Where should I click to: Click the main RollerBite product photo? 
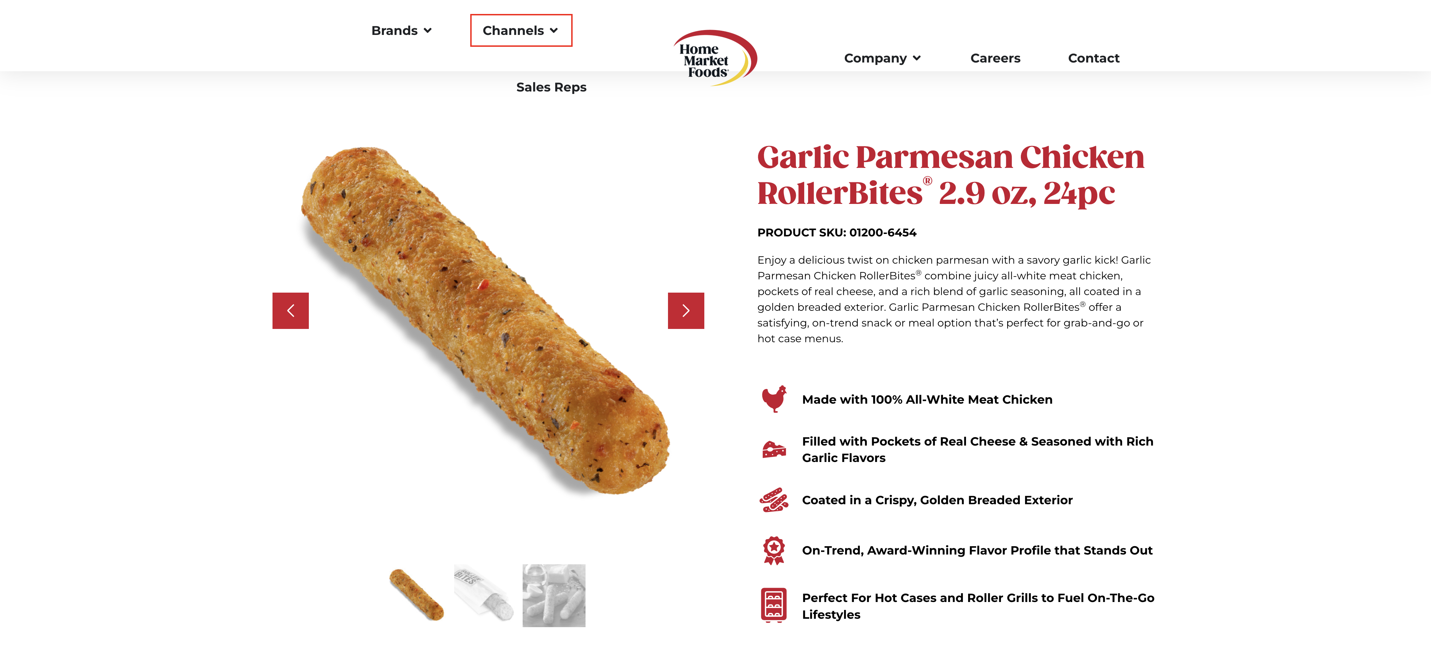point(486,321)
